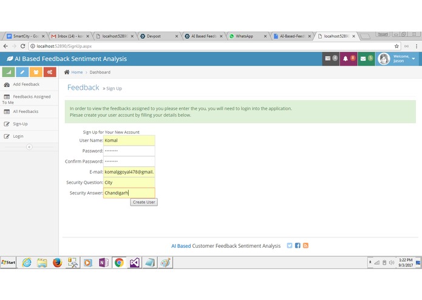Click the AI Based footer link
The height and width of the screenshot is (300, 422).
[x=181, y=246]
